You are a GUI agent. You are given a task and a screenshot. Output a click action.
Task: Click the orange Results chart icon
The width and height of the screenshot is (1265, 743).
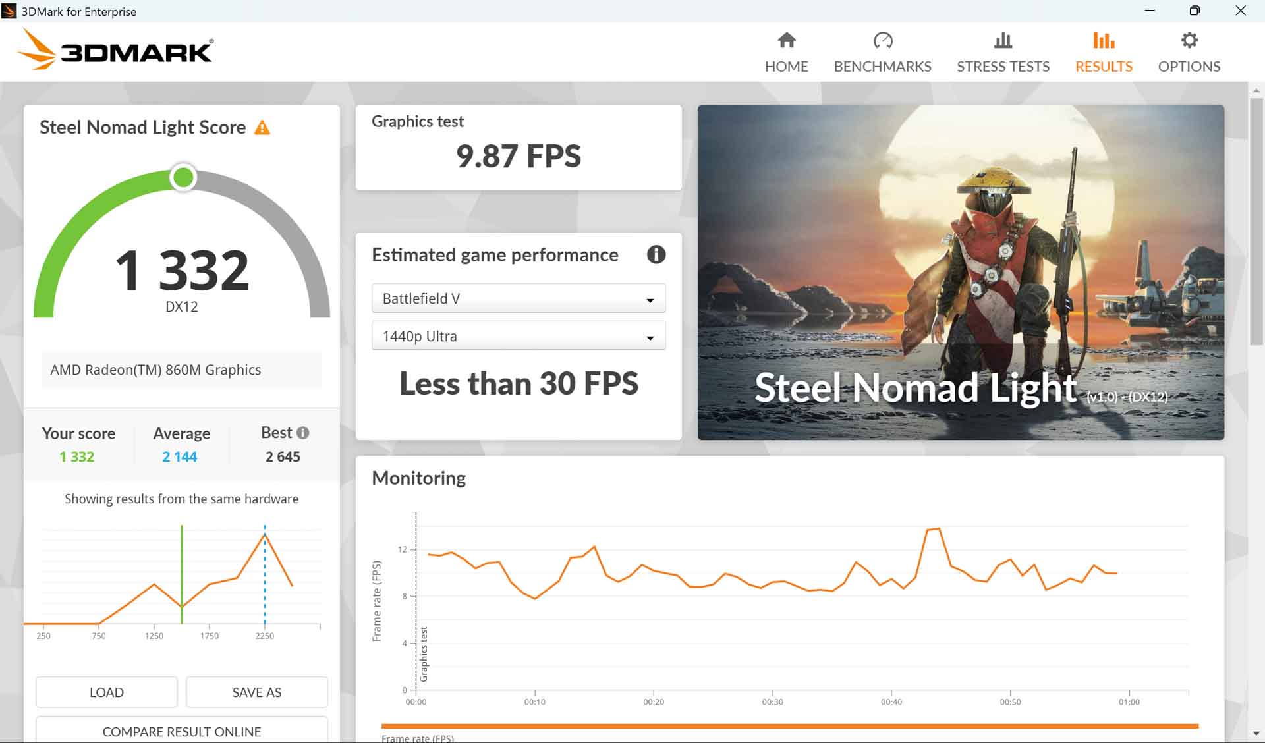tap(1104, 41)
